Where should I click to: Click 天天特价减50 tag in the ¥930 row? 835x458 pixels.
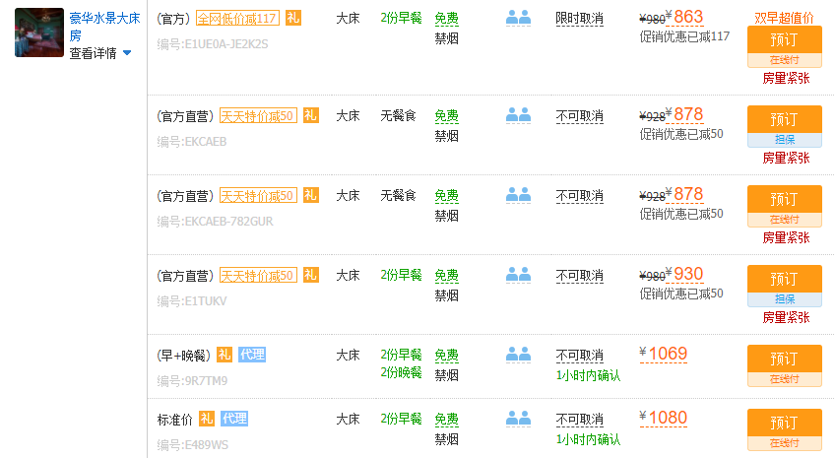[258, 276]
